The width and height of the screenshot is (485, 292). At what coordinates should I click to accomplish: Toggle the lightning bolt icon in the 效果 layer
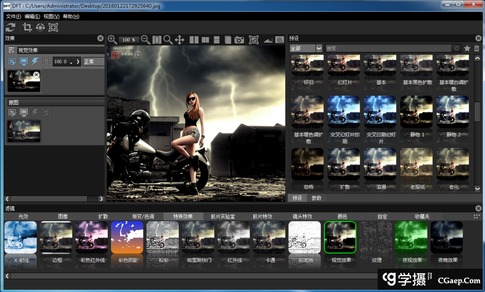click(35, 61)
